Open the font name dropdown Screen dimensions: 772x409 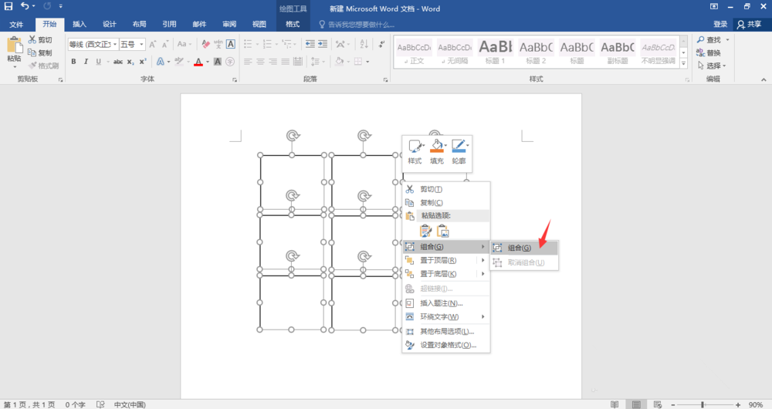(115, 44)
